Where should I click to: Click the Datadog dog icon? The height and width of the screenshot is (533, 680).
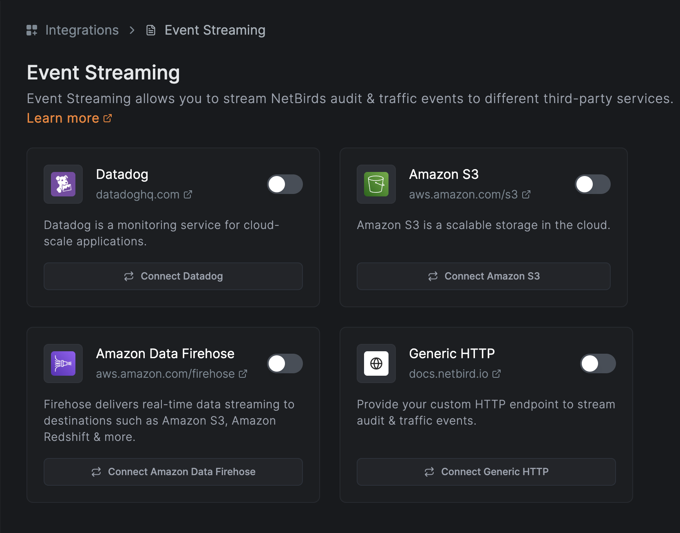click(63, 184)
